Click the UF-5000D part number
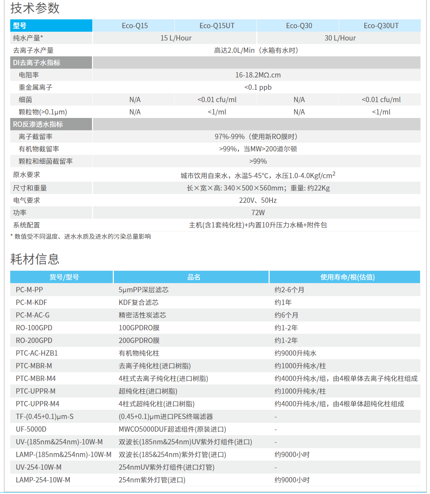This screenshot has width=430, height=494. [x=31, y=429]
